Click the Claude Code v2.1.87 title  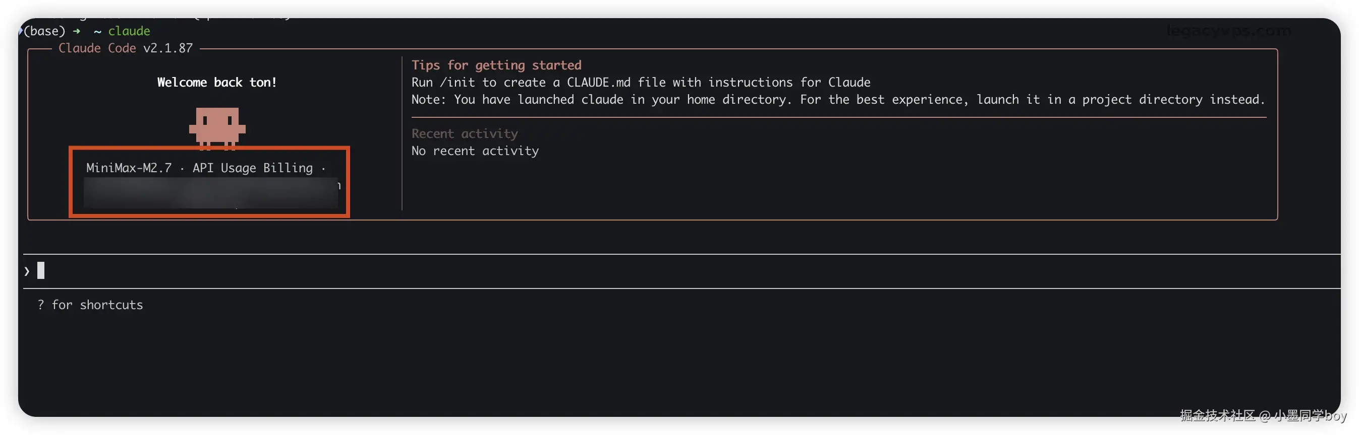pos(126,48)
